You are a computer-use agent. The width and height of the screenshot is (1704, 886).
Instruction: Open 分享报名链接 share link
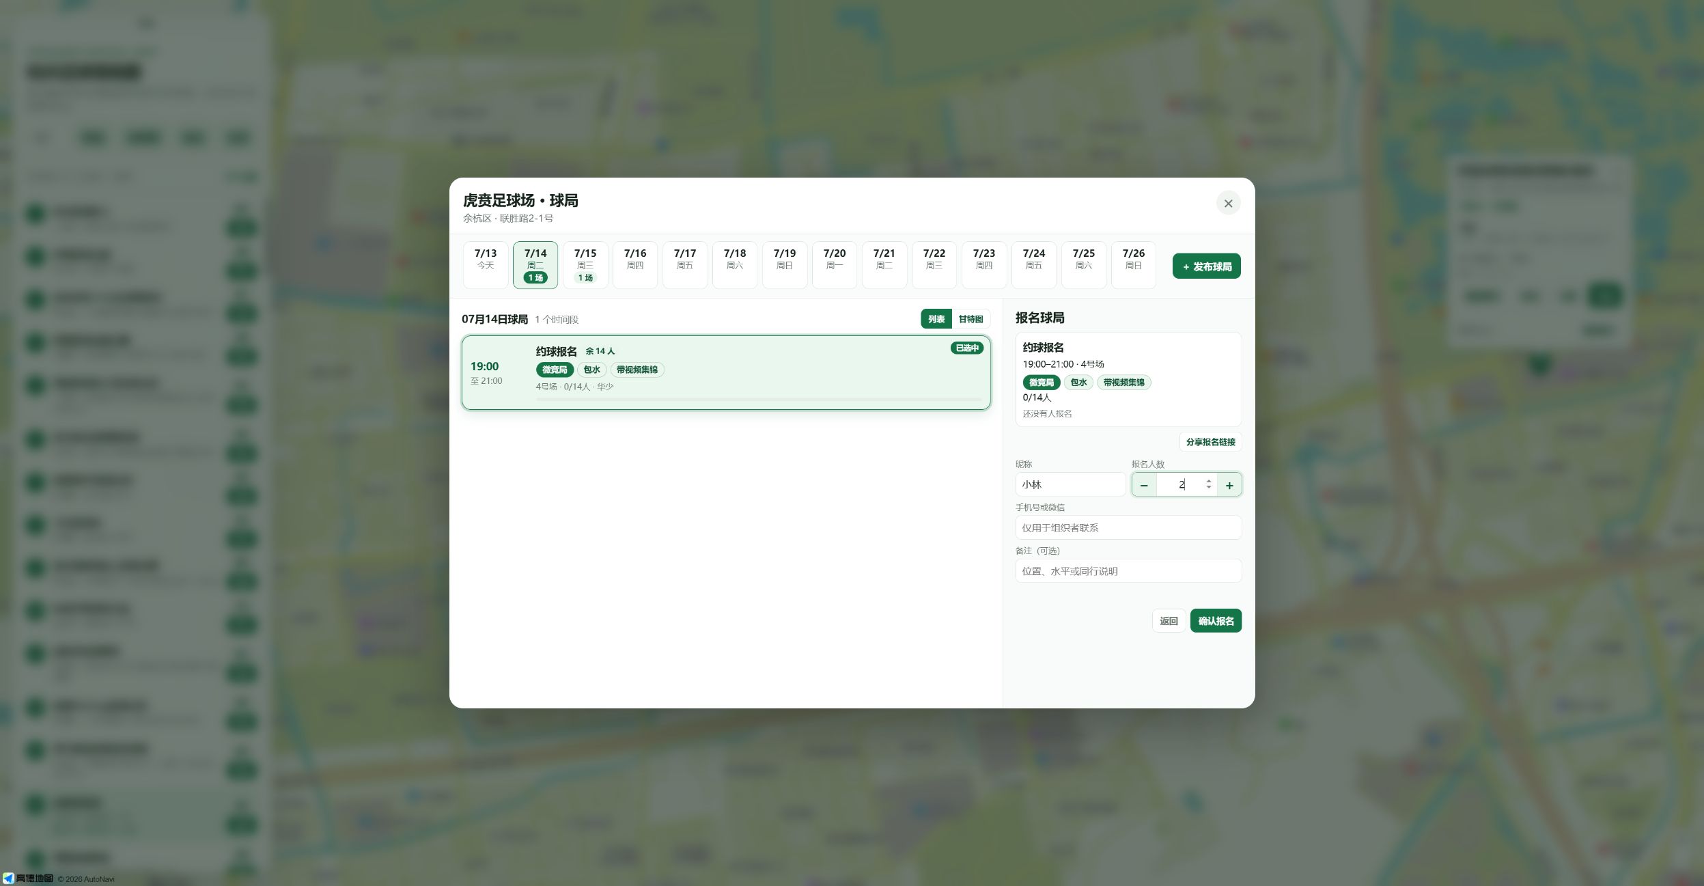pyautogui.click(x=1210, y=442)
